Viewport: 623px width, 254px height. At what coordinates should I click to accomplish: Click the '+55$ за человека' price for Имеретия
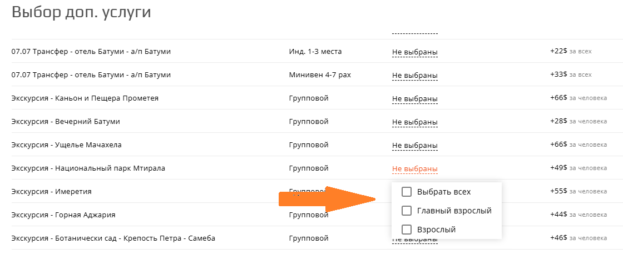[578, 192]
